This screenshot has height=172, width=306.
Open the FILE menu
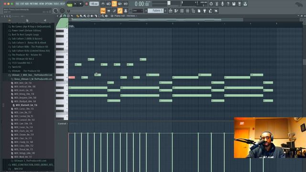pos(17,4)
